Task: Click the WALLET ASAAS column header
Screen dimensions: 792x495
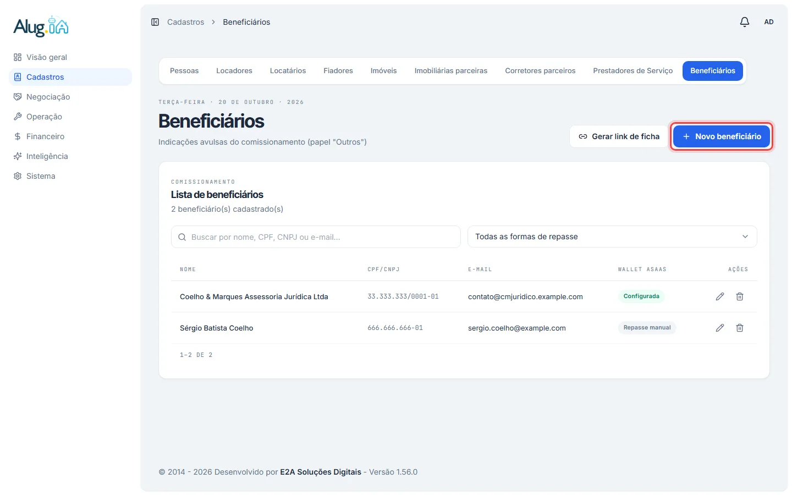Action: [x=642, y=269]
